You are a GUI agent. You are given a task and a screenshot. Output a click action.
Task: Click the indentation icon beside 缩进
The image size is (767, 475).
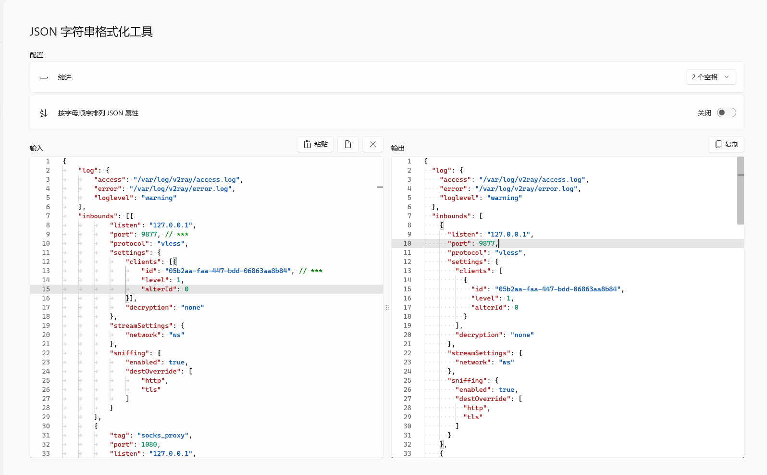pos(44,77)
